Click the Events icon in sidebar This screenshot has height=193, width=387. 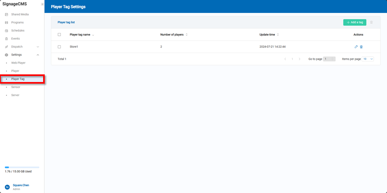click(6, 39)
